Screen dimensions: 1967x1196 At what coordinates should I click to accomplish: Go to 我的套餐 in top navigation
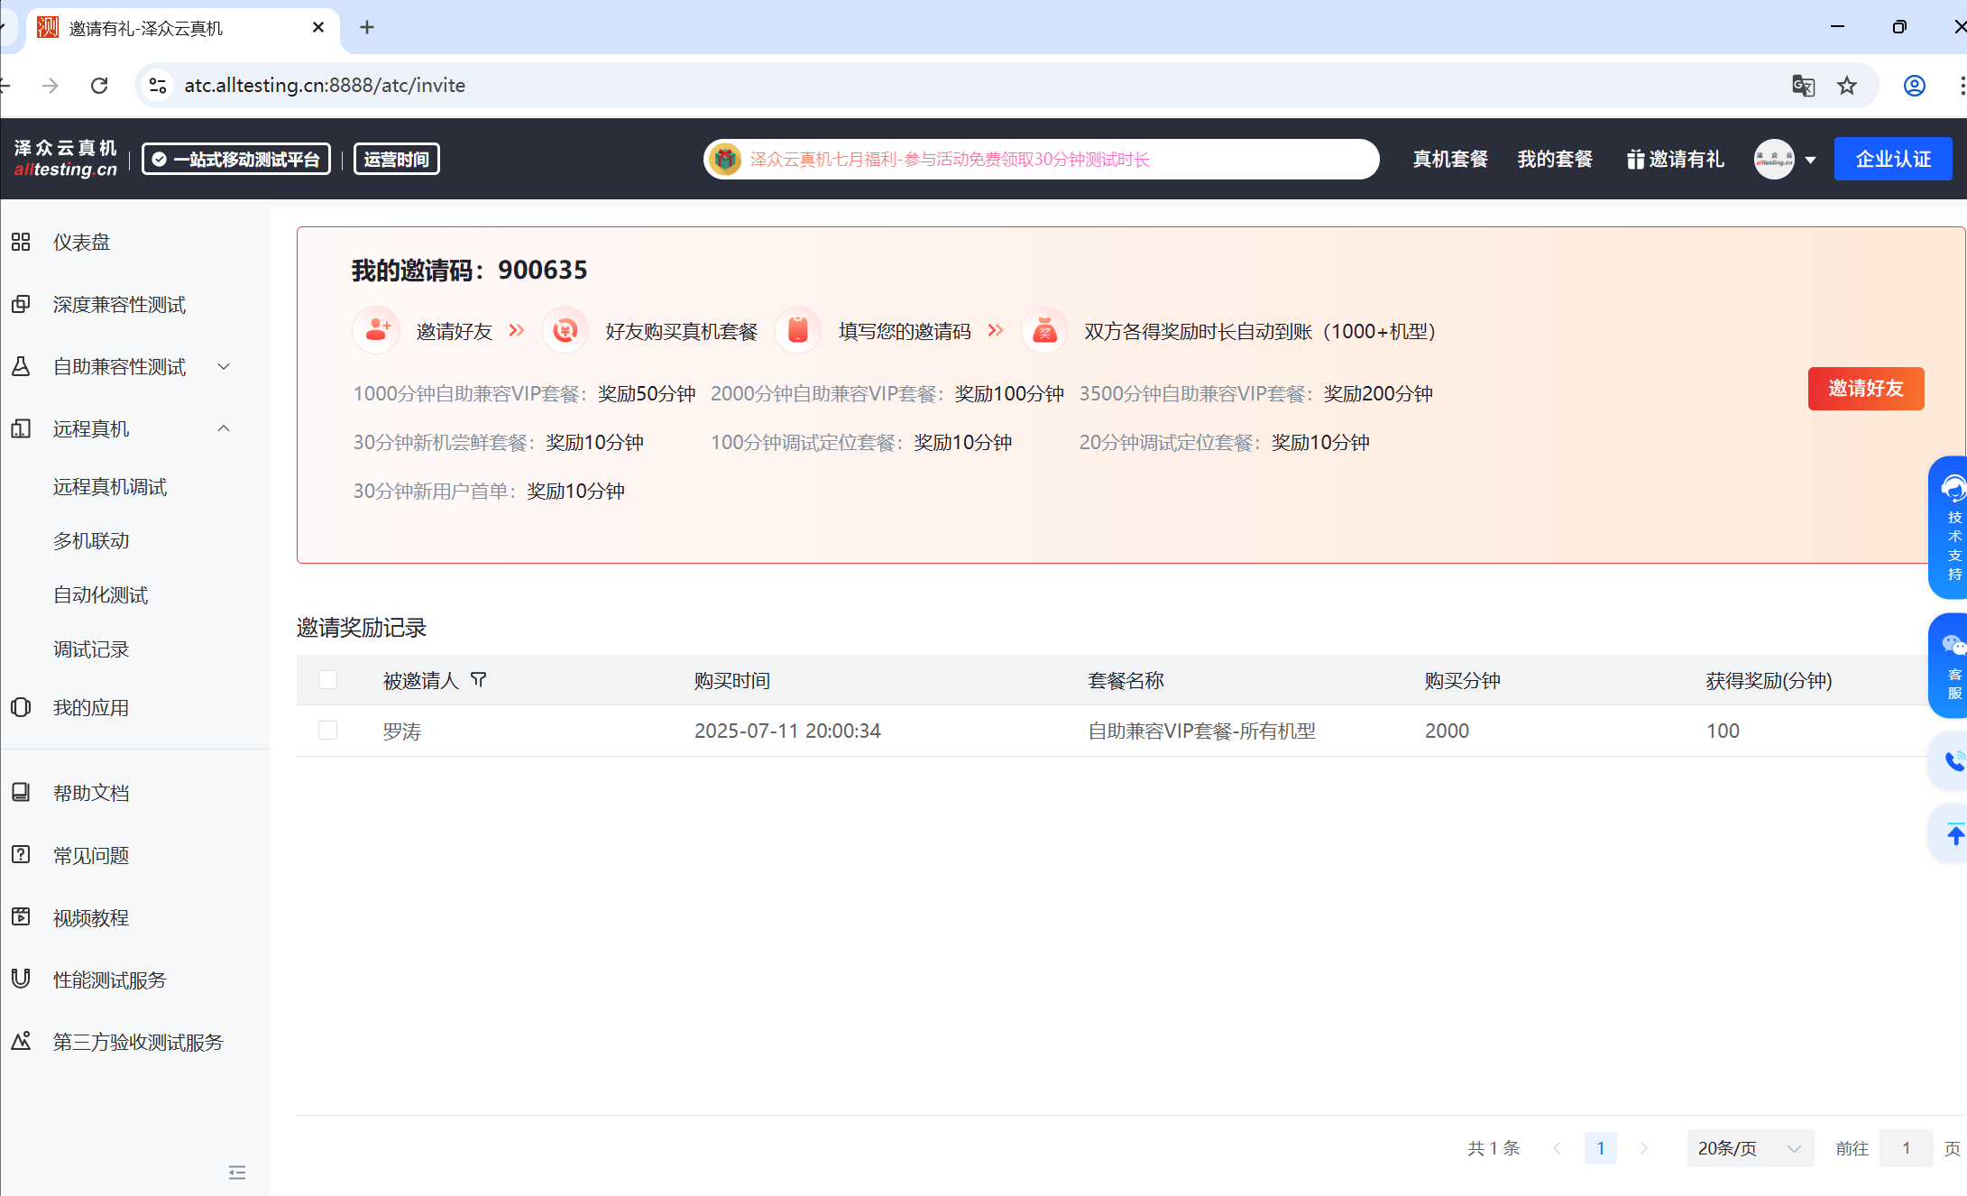pyautogui.click(x=1555, y=160)
